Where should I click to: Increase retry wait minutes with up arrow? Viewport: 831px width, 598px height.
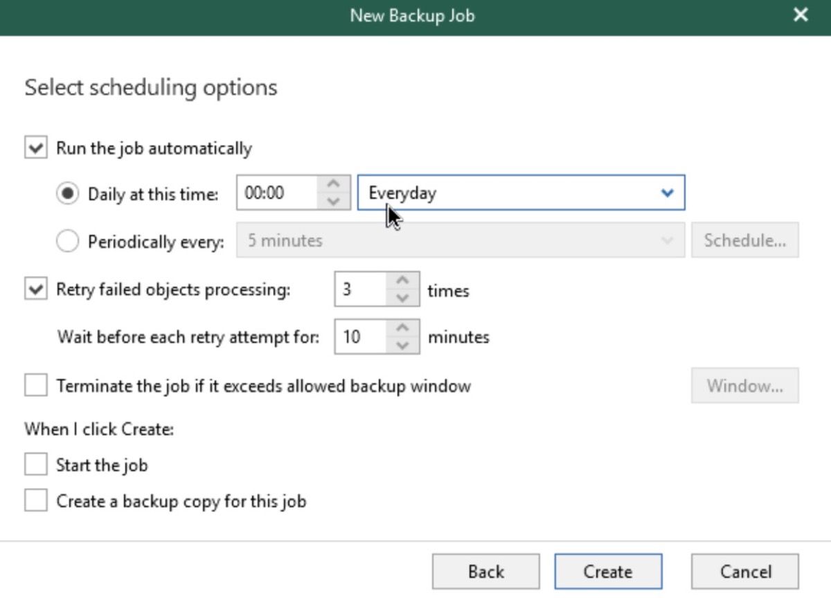pyautogui.click(x=402, y=328)
